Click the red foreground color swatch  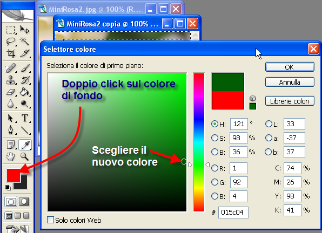14,175
